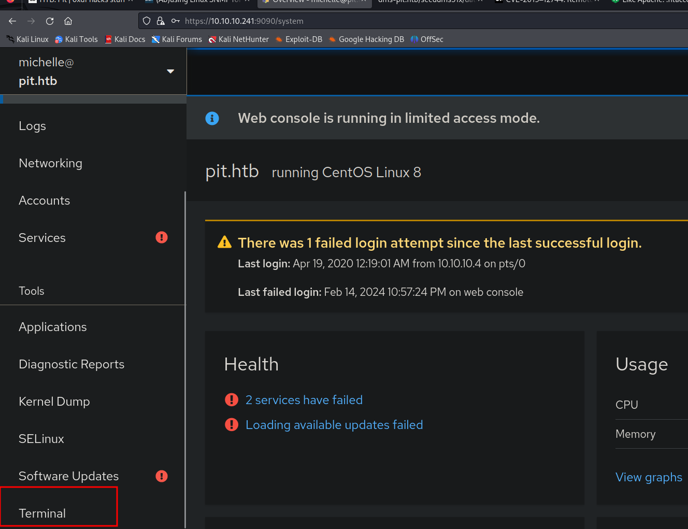Click the browser back arrow
The image size is (688, 529).
(x=12, y=21)
